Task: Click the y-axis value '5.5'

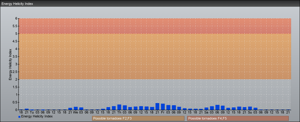Action: pos(15,26)
